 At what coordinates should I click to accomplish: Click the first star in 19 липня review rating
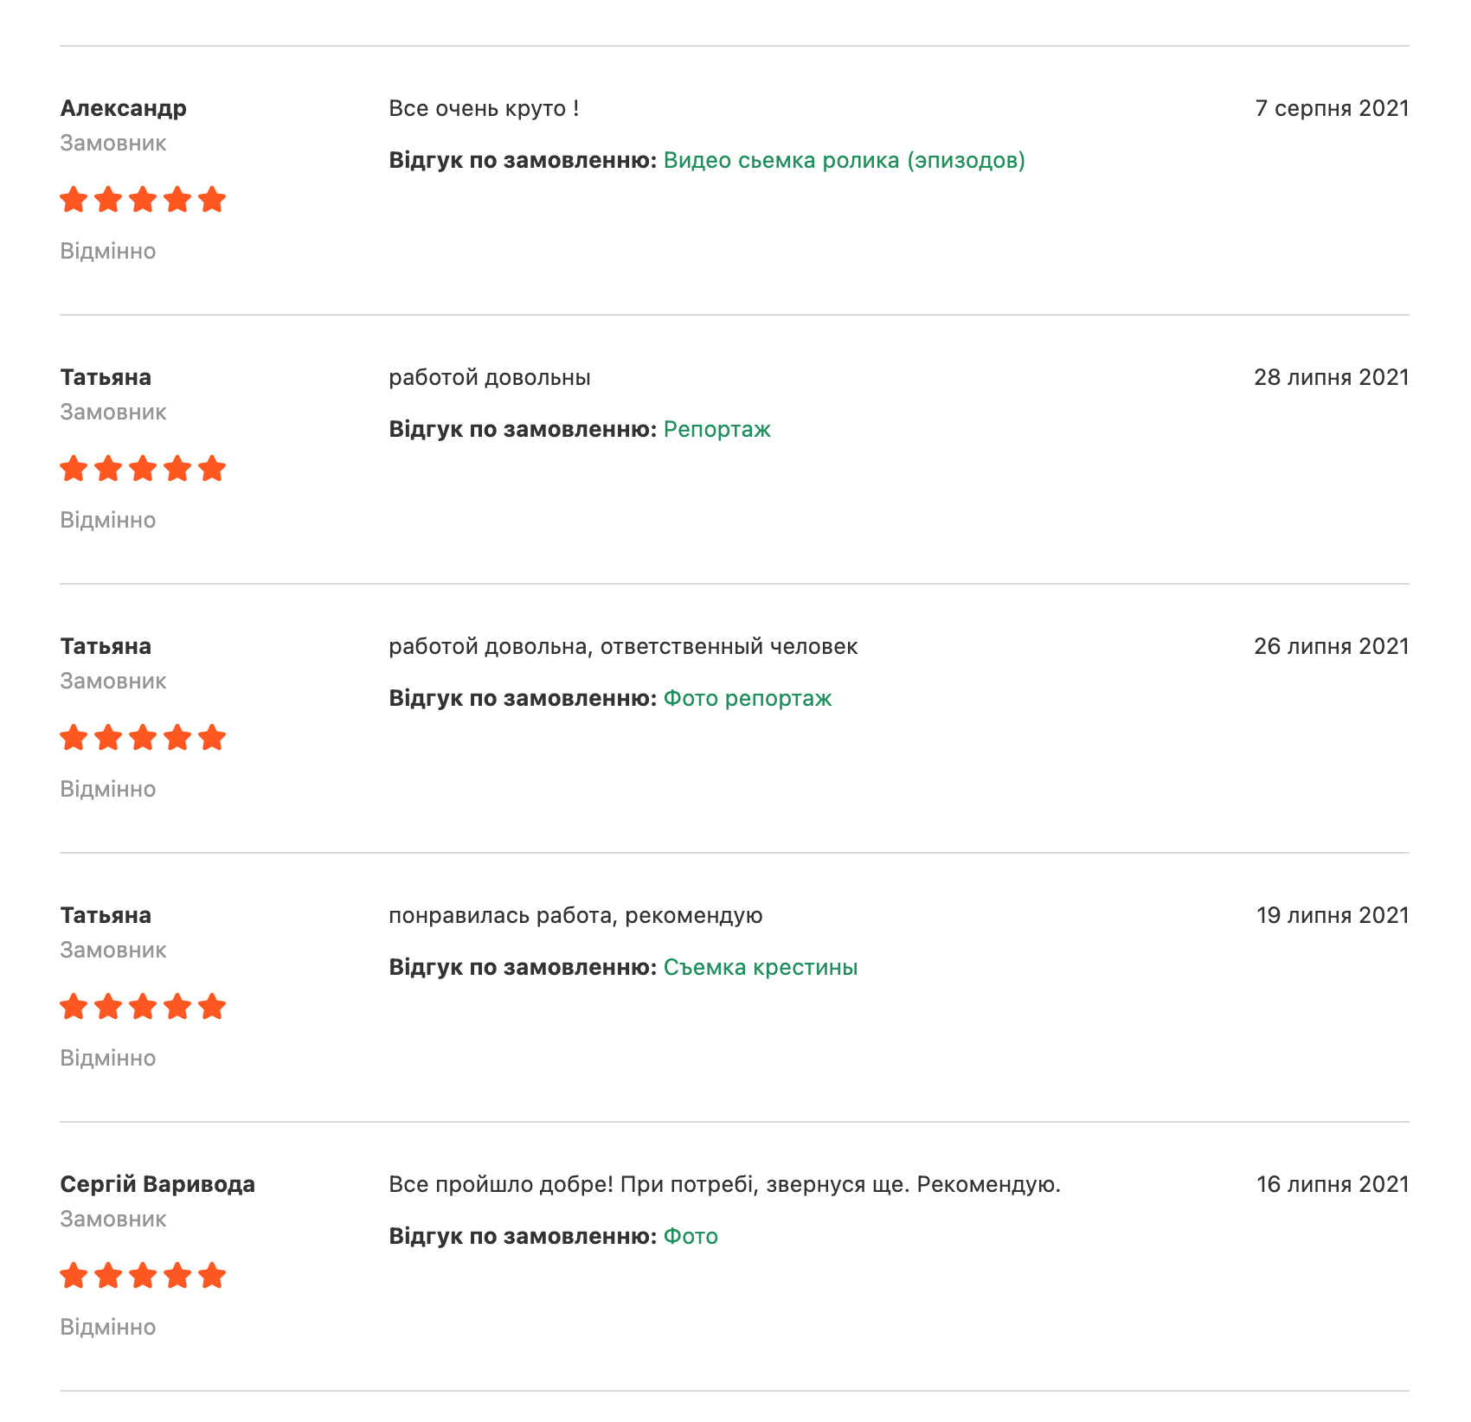[x=74, y=1007]
